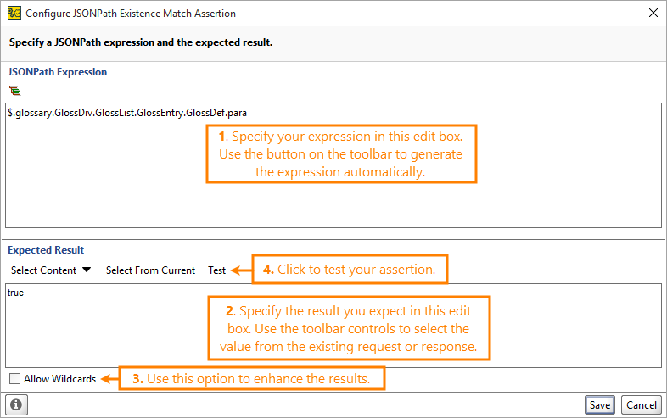Screen dimensions: 667x418
Task: Click the 'true' value in Expected Result box
Action: point(16,293)
